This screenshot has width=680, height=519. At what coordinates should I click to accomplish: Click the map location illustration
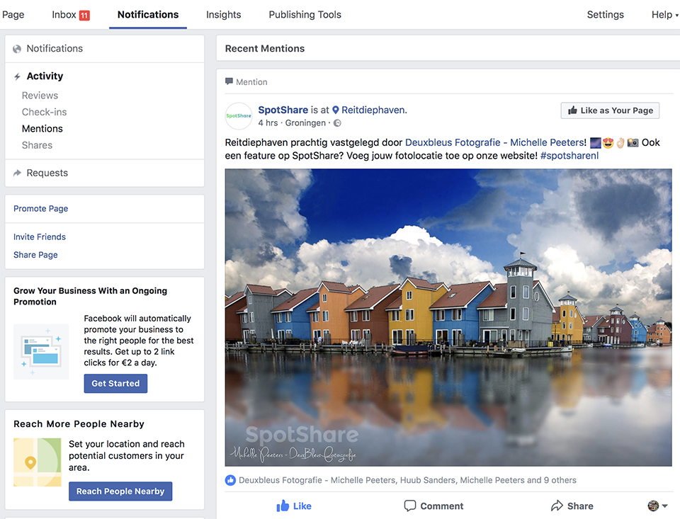tap(38, 462)
